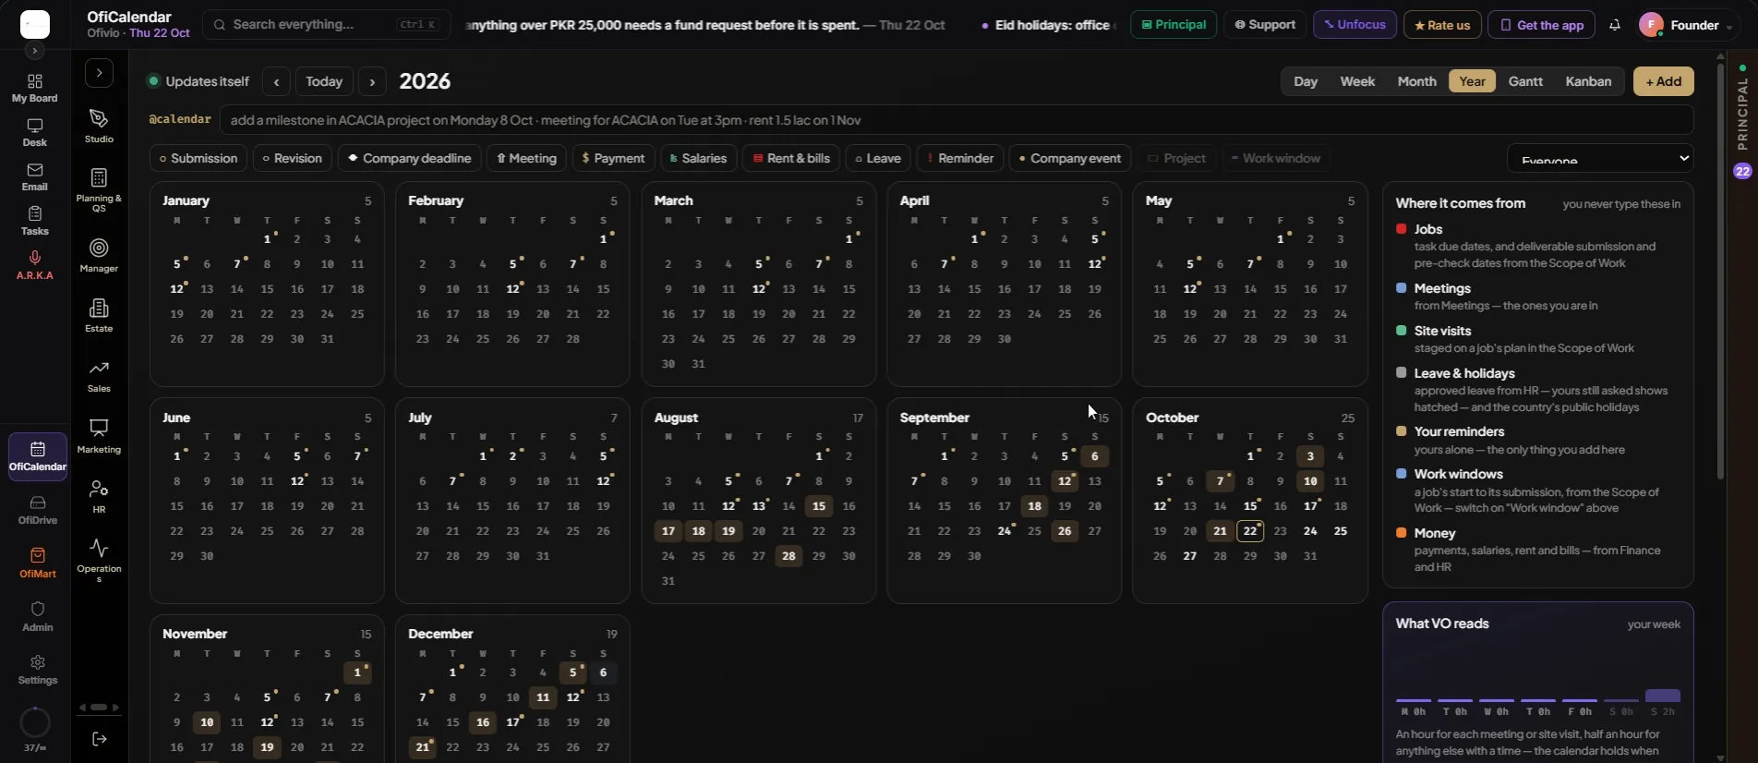Switch to Gantt view
Image resolution: width=1758 pixels, height=763 pixels.
tap(1525, 81)
